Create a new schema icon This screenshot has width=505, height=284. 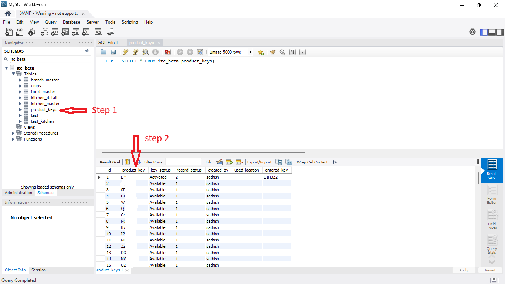[x=44, y=32]
